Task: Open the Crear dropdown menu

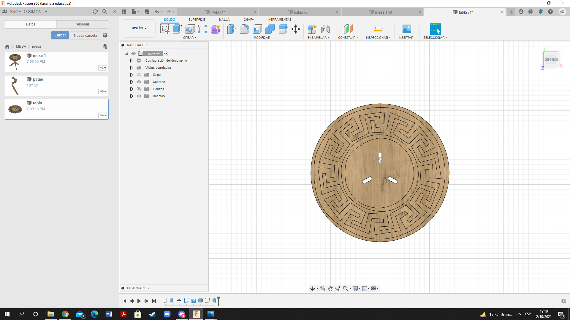Action: 190,38
